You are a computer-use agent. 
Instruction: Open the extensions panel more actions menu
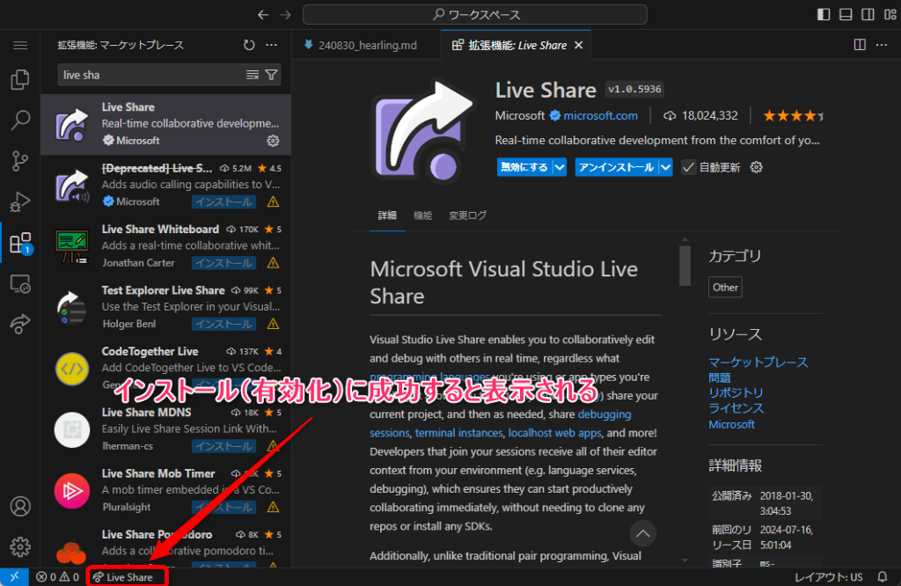coord(271,45)
